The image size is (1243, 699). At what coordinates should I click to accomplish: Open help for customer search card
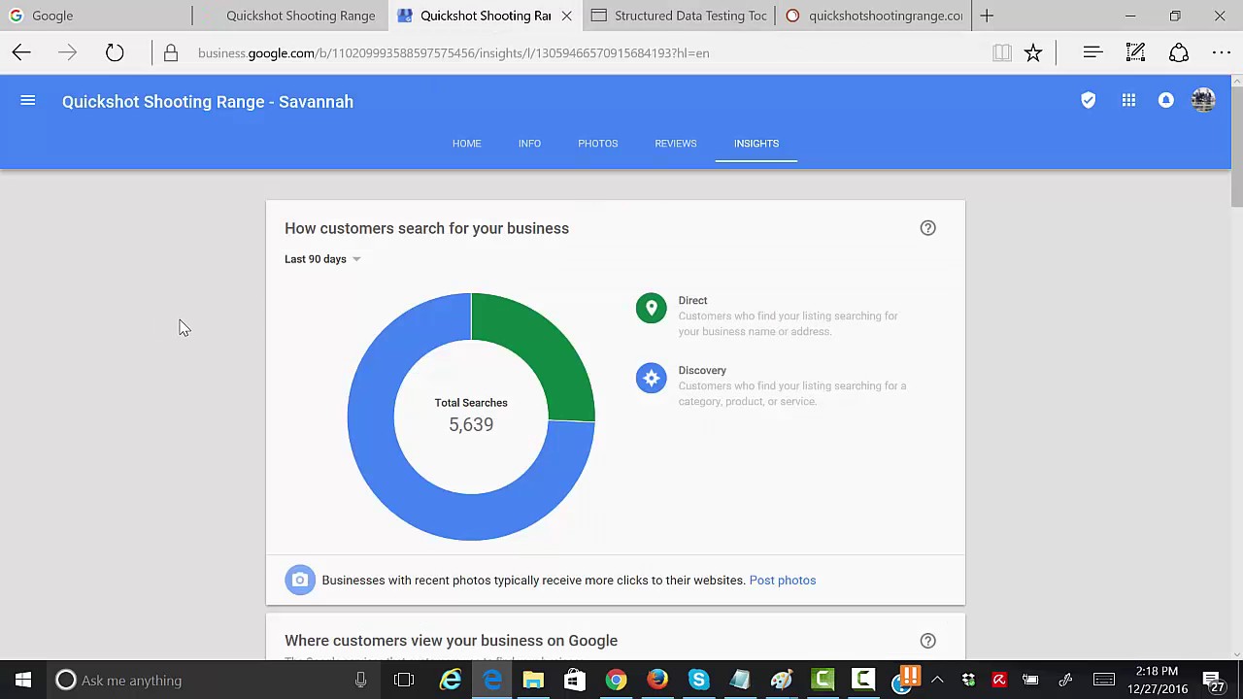pyautogui.click(x=928, y=228)
